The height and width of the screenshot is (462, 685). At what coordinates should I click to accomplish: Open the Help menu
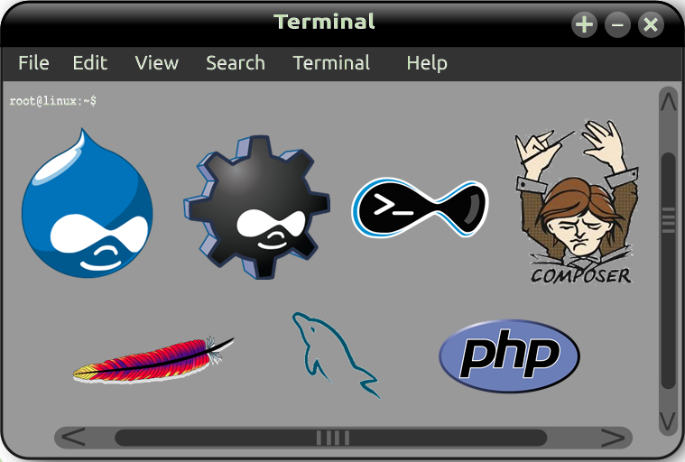(x=427, y=64)
